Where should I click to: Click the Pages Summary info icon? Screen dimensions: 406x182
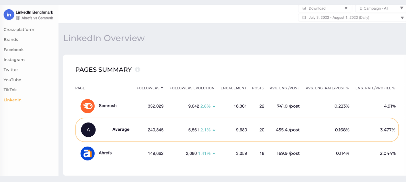click(138, 69)
